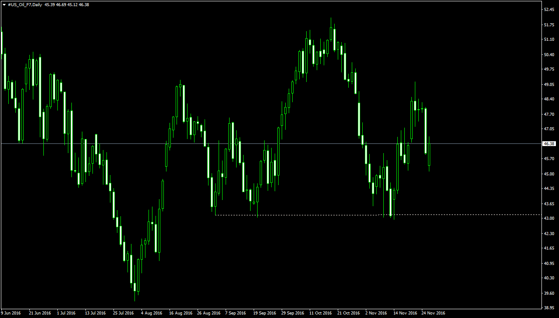559x318 pixels.
Task: Click price scale label 51.75
Action: (x=549, y=25)
